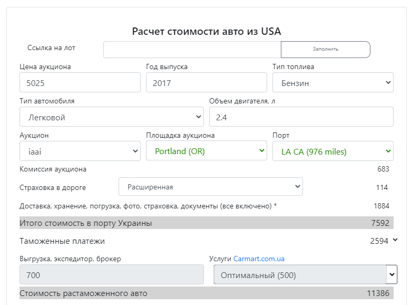Open Страховка в дороге dropdown showing Расширенная

210,187
